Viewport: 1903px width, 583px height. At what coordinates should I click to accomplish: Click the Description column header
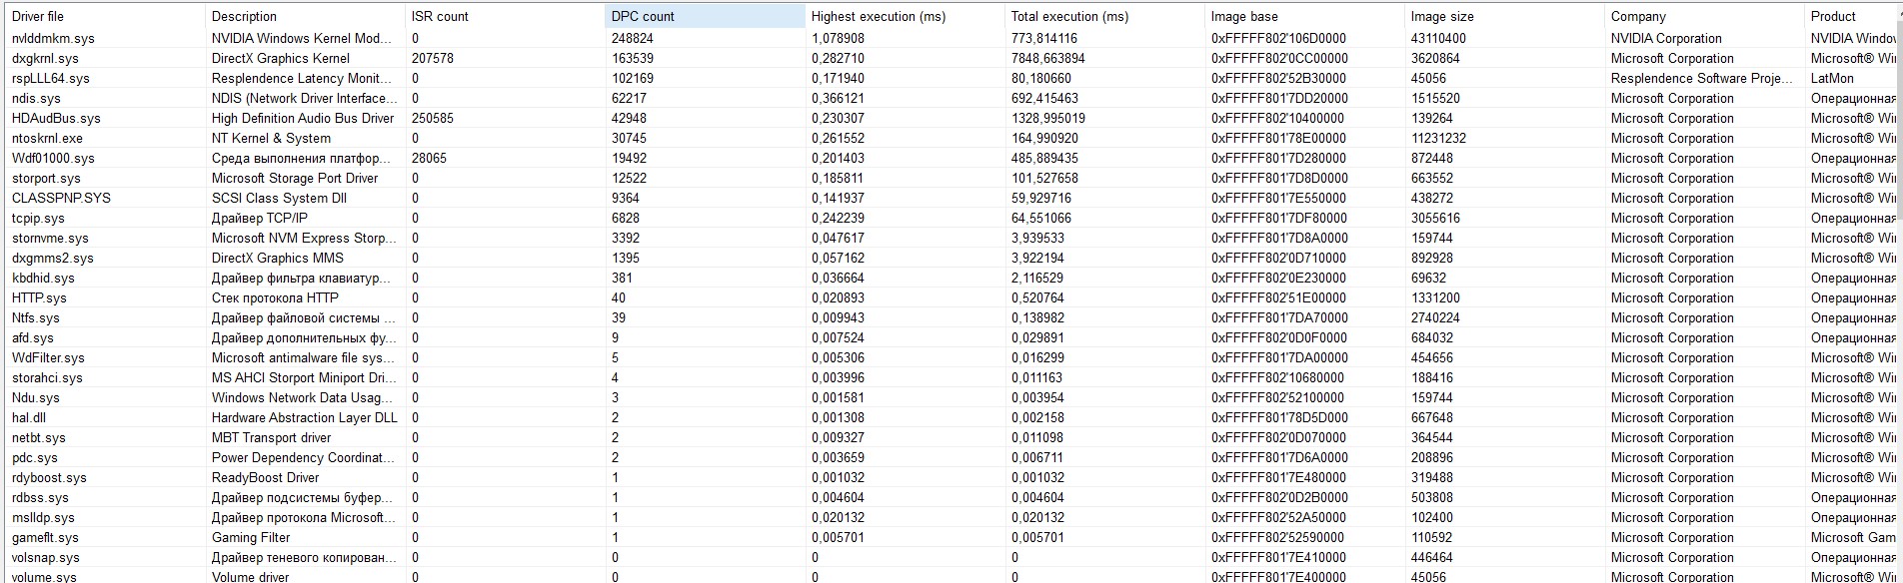point(244,16)
